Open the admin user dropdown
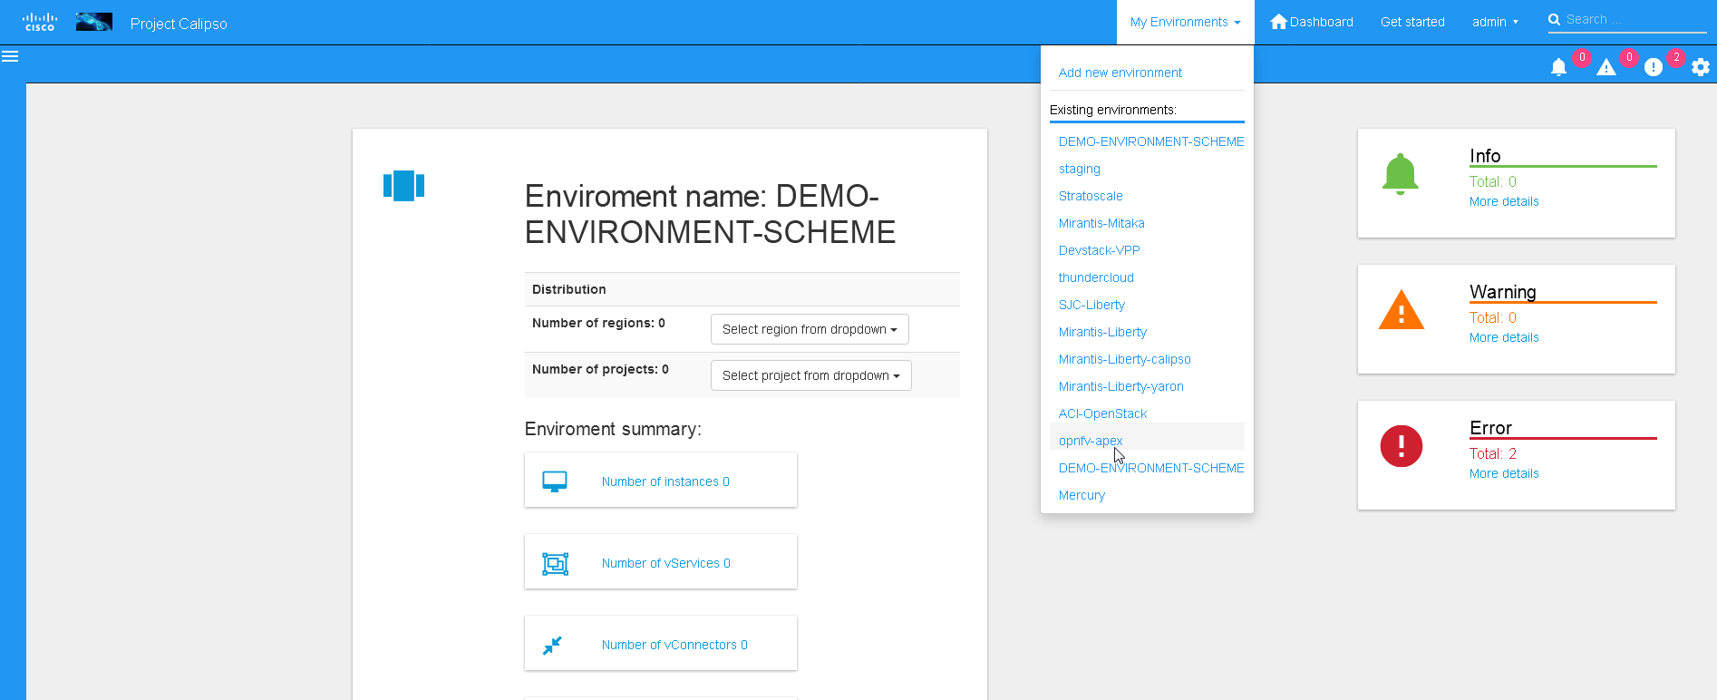 (x=1494, y=22)
